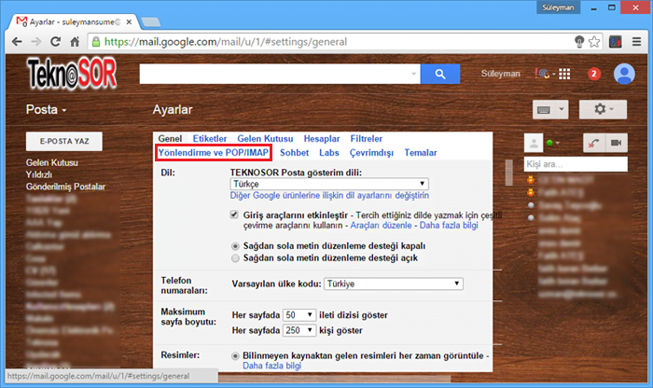Click Diğer Google ürünlerine ilişkin dil ayarlarını değiştirin

[x=329, y=196]
